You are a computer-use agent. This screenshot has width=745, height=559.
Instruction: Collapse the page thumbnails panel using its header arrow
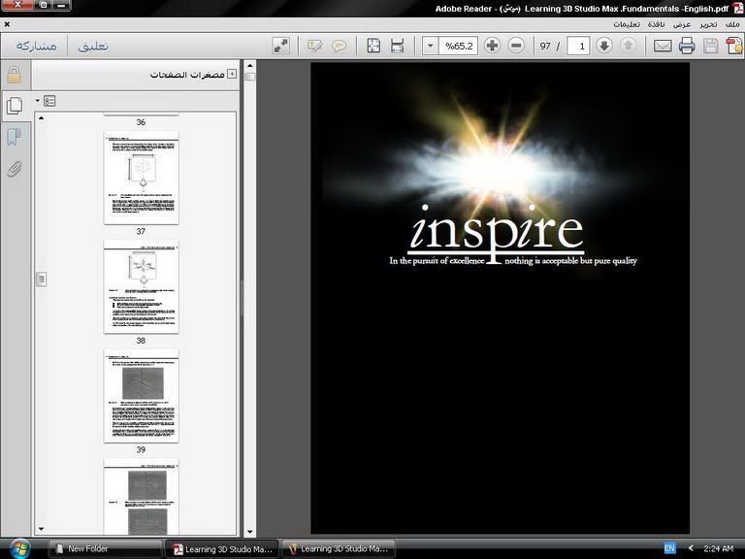[x=232, y=74]
